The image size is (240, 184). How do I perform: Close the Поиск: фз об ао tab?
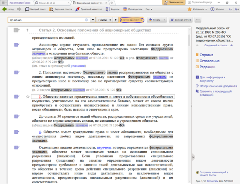(x=69, y=3)
